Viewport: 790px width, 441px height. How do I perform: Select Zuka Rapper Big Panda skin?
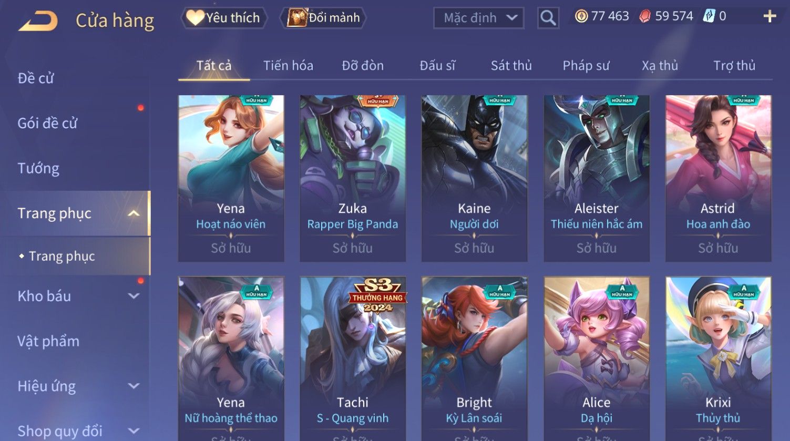[353, 178]
